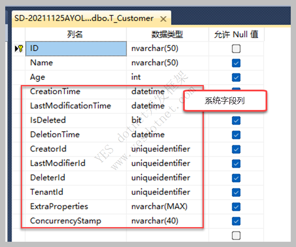Select the ID column name cell

(76, 49)
